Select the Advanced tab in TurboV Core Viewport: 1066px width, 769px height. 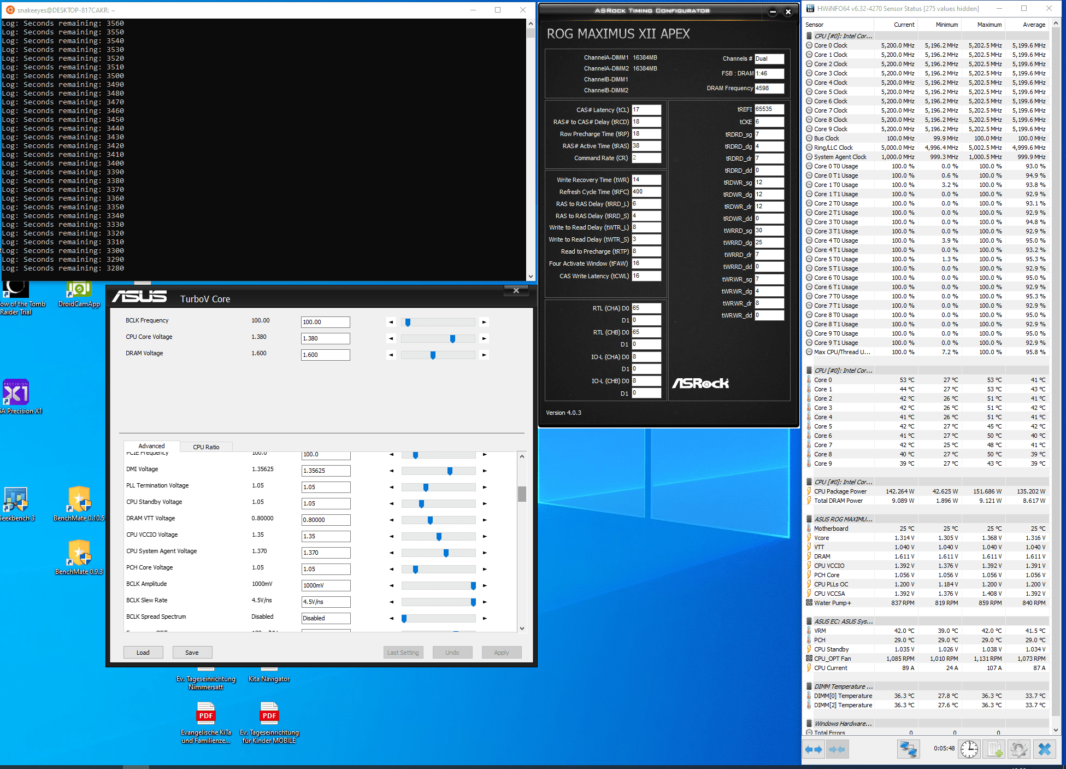click(151, 446)
